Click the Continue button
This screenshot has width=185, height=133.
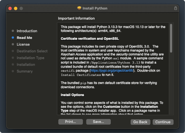coord(163,122)
